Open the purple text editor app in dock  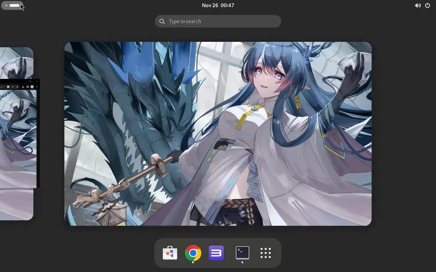216,253
